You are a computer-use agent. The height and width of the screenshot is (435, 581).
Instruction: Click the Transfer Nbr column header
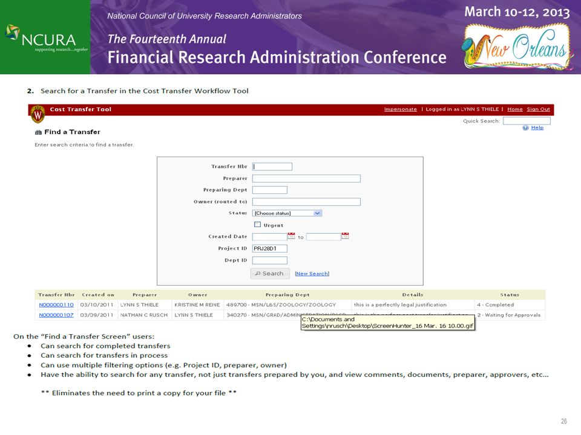(x=56, y=295)
